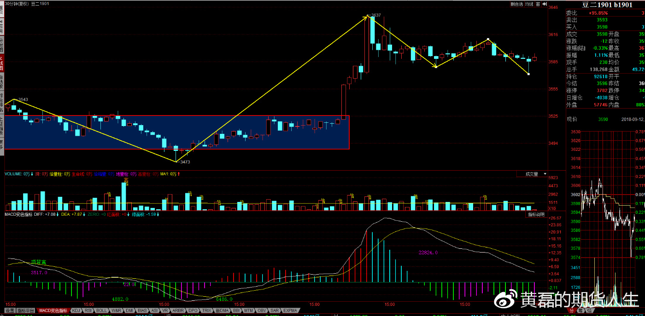Switch to ASI indicator tab
This screenshot has width=645, height=316.
[155, 310]
